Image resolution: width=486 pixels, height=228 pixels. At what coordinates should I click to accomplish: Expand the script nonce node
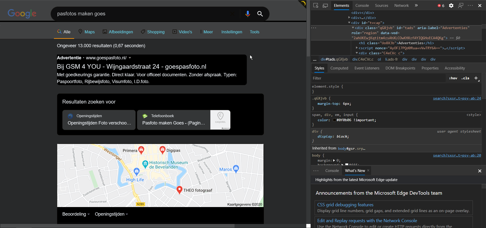pyautogui.click(x=357, y=48)
